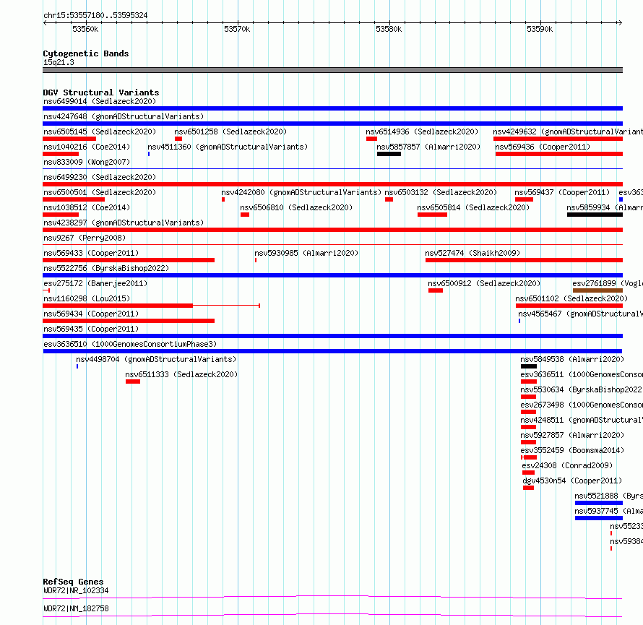Open nsv1040216 (Coe2014) variant entry
Image resolution: width=643 pixels, height=625 pixels.
pyautogui.click(x=87, y=147)
